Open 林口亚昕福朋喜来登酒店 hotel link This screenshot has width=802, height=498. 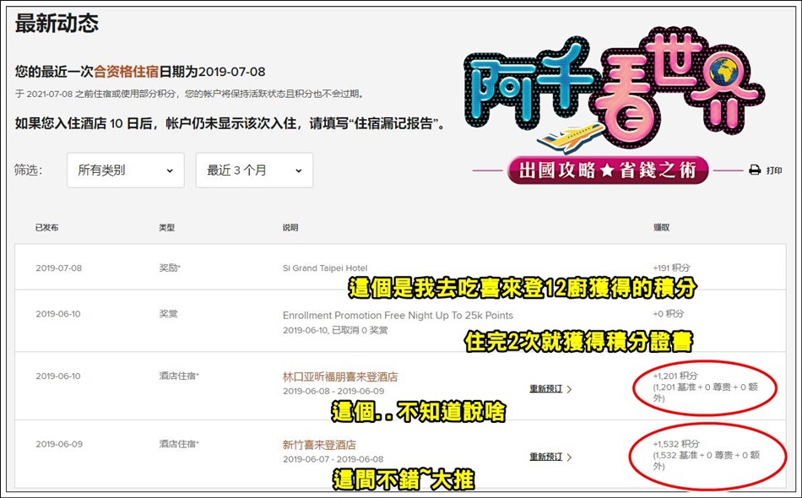(x=340, y=376)
